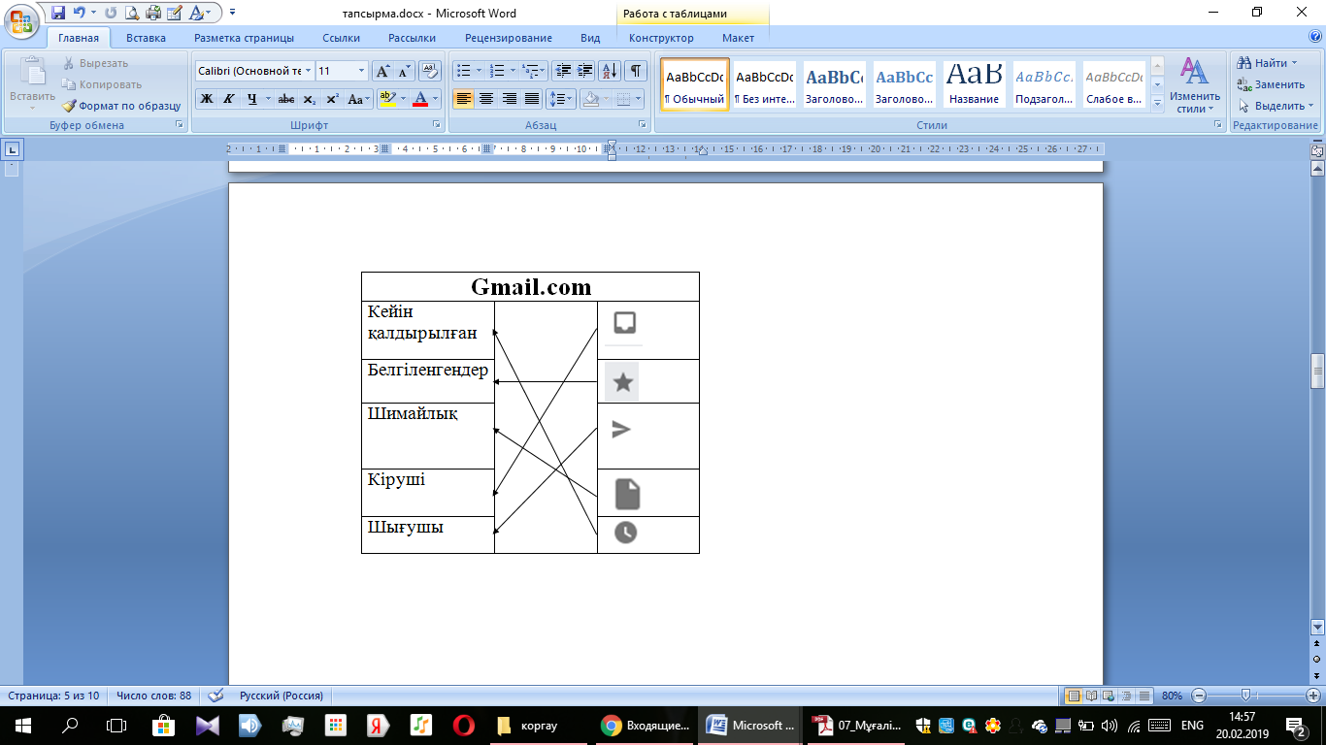Open the font name dropdown Calibri
Image resolution: width=1326 pixels, height=745 pixels.
254,71
